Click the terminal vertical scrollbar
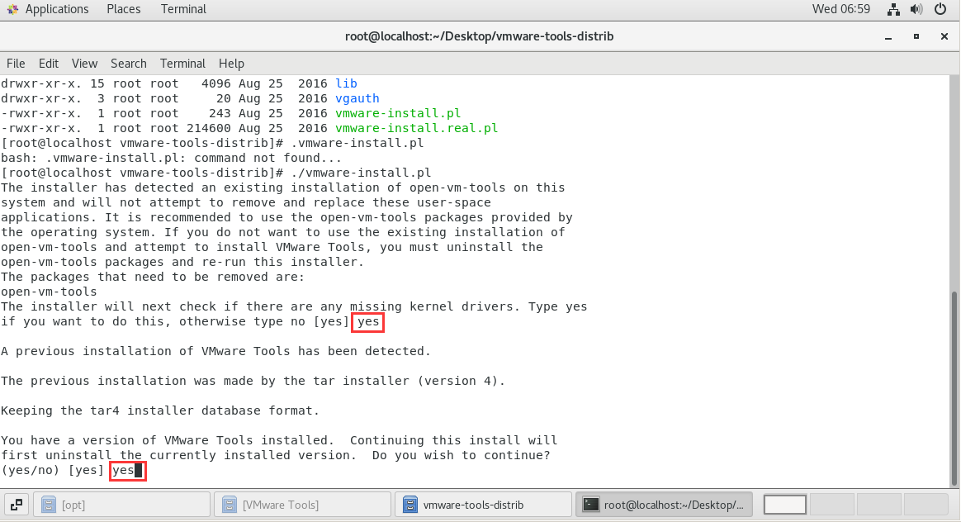 (x=954, y=387)
